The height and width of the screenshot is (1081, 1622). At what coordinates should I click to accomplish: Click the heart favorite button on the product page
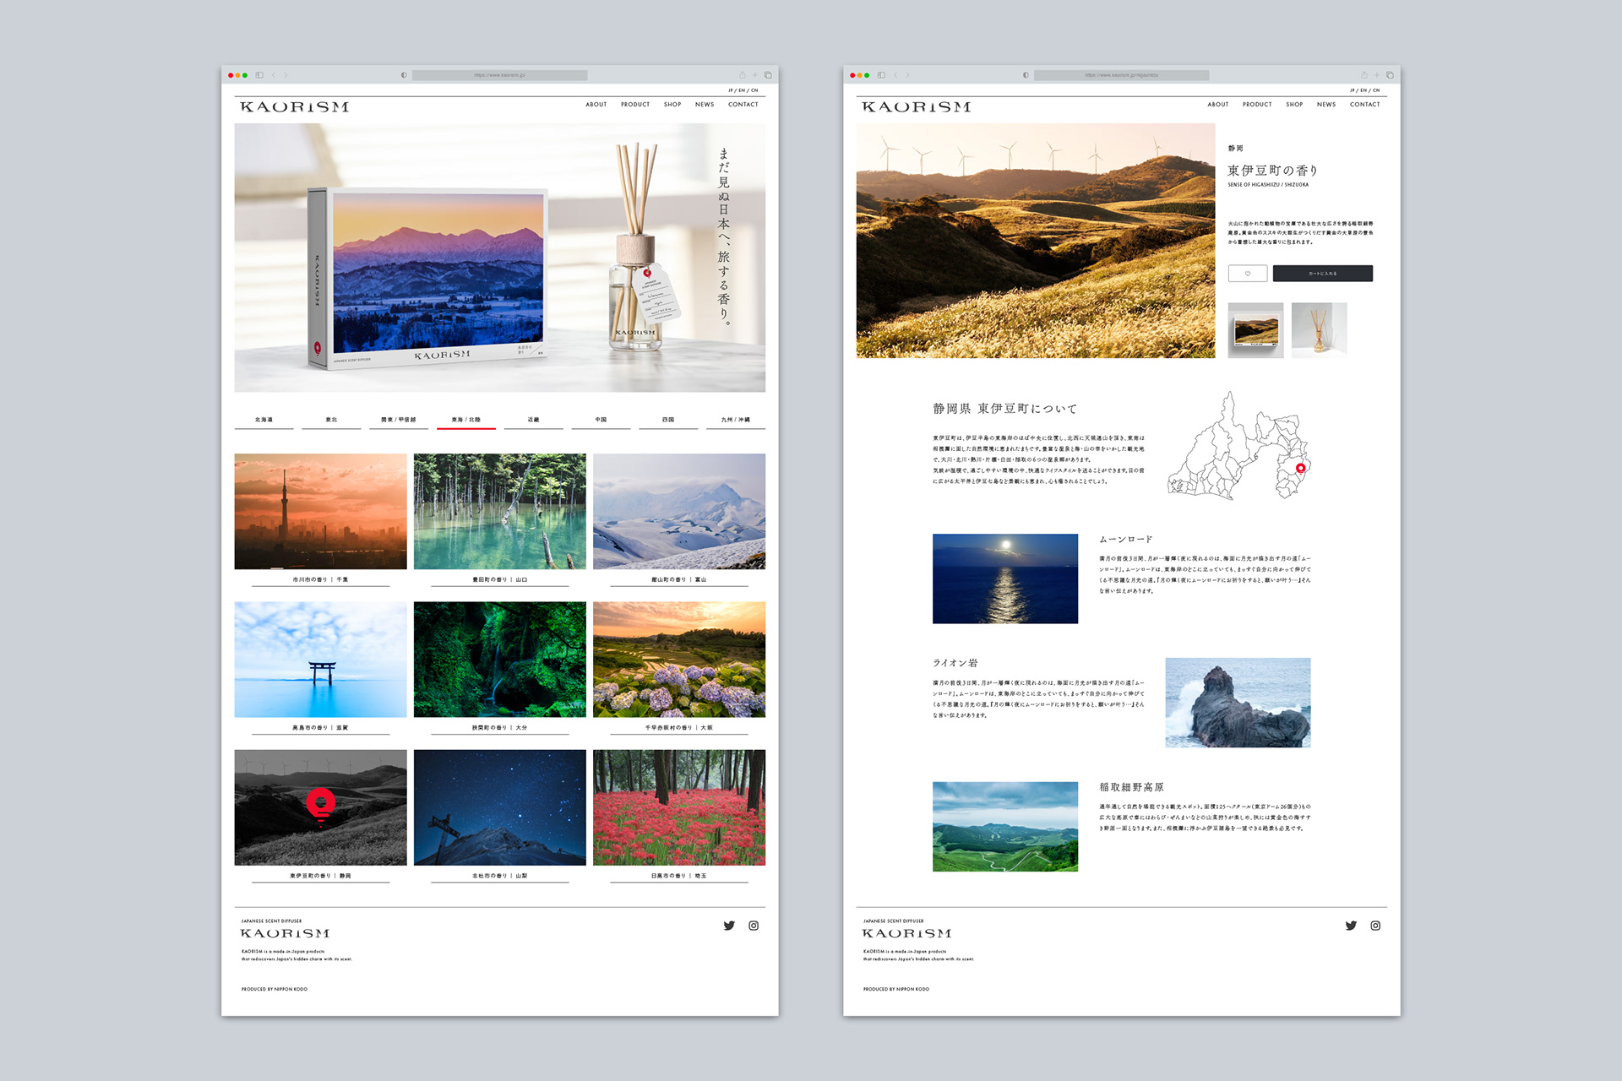[x=1247, y=274]
